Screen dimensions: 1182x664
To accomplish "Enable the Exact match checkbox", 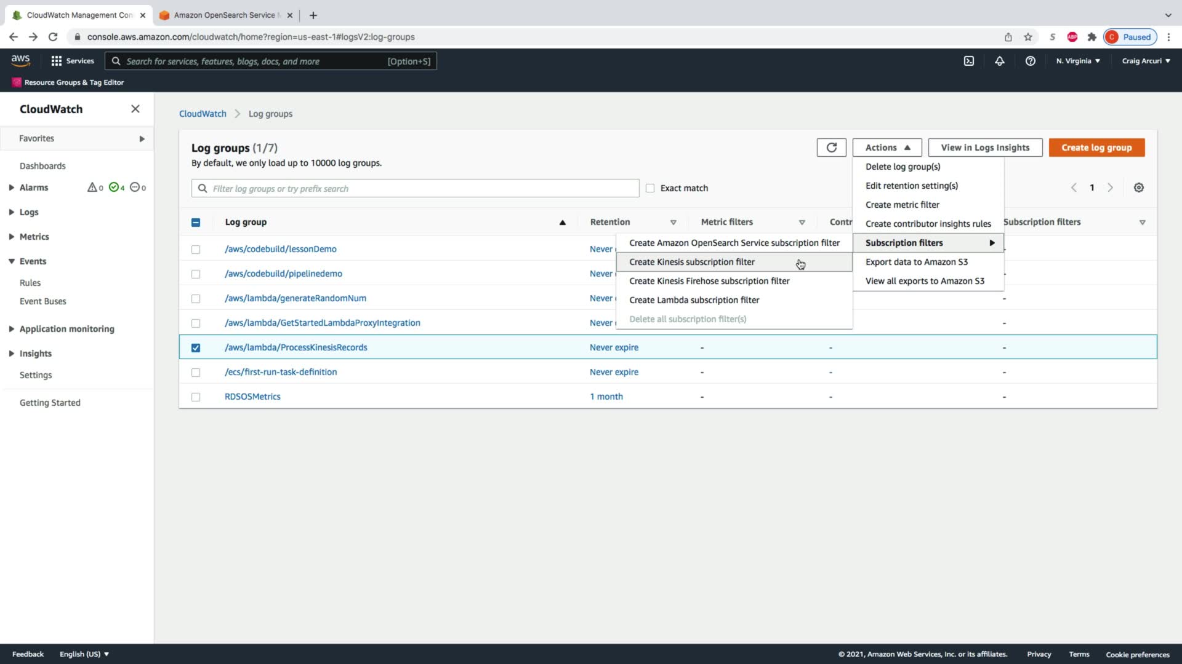I will point(650,188).
